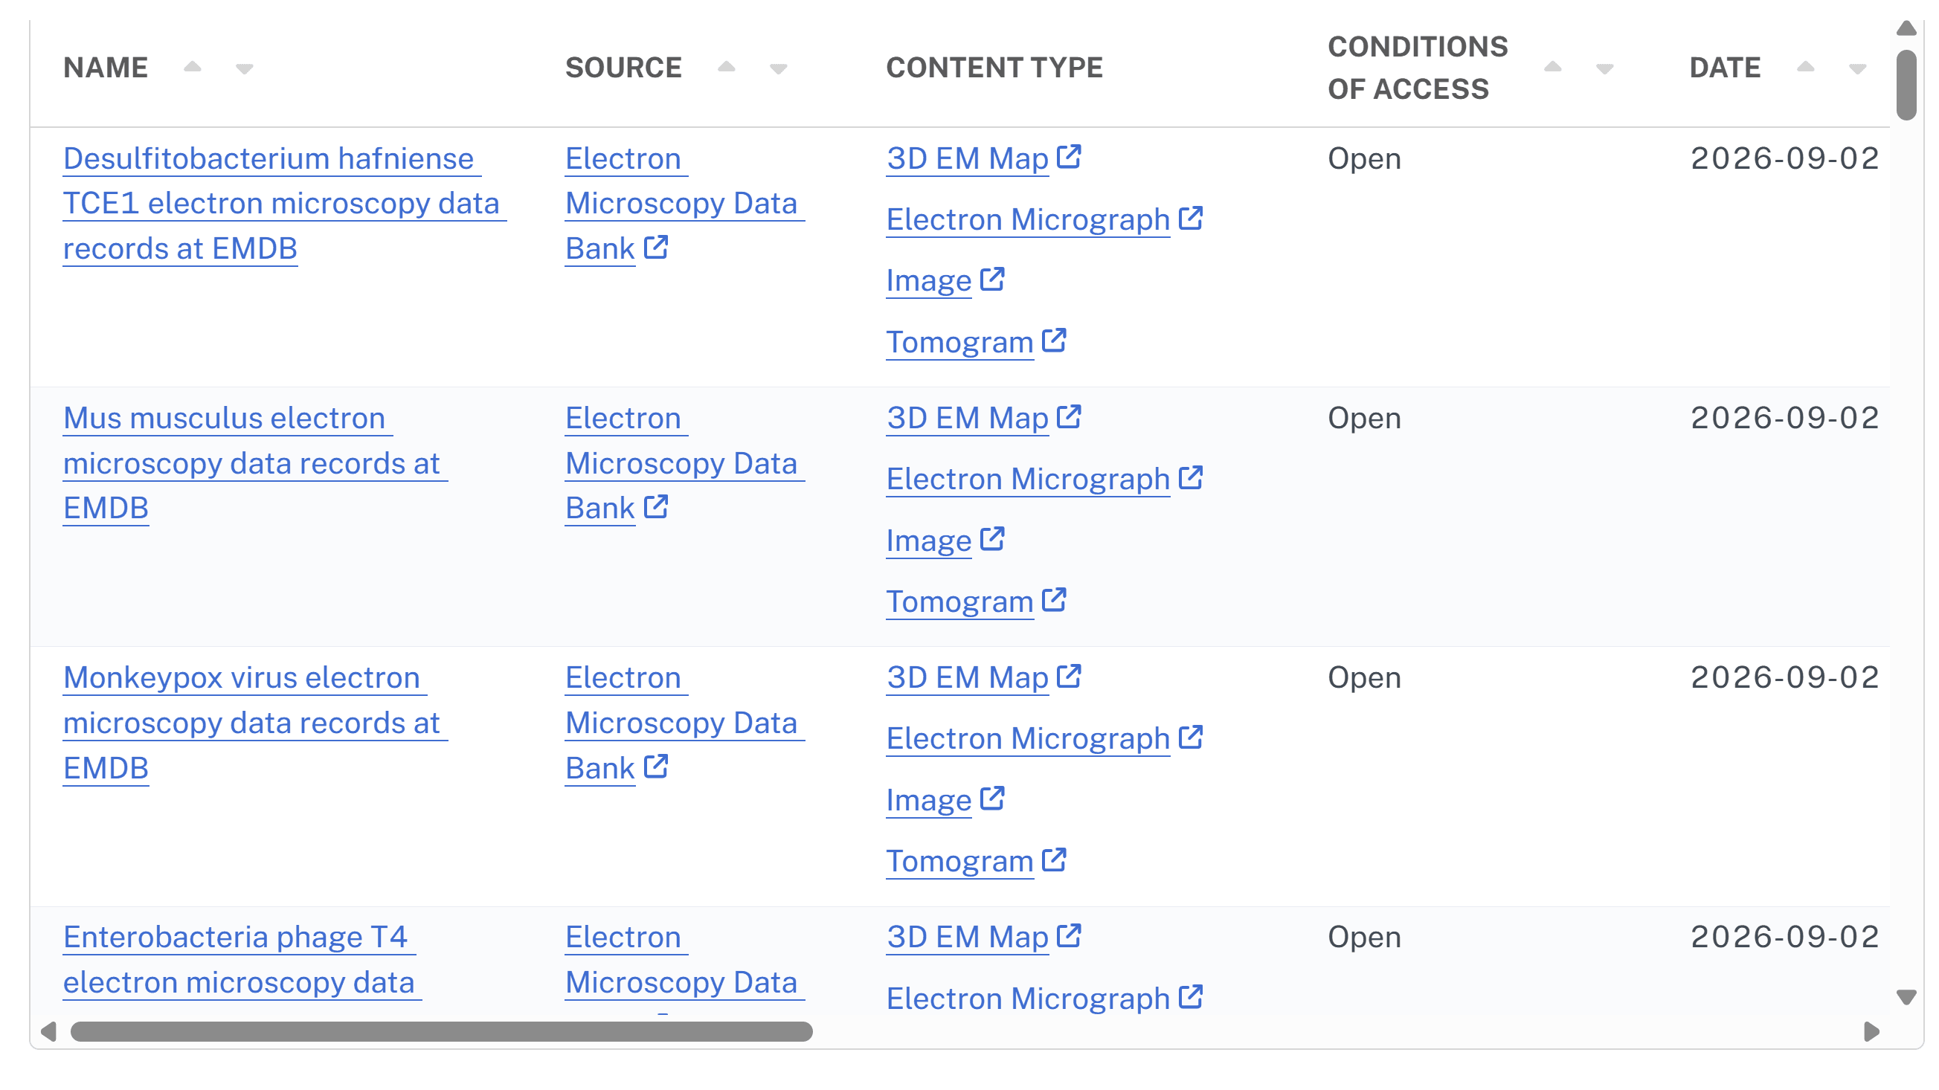This screenshot has width=1939, height=1090.
Task: Sort Name column ascending arrow
Action: pos(193,67)
